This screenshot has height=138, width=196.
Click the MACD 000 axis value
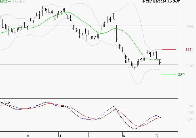tap(191, 113)
